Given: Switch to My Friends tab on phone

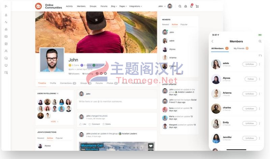Looking at the screenshot, I should coord(241,48).
